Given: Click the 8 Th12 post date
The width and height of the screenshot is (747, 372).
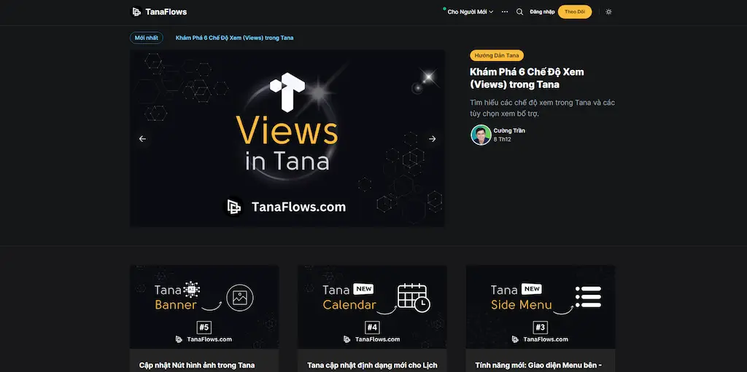Looking at the screenshot, I should click(502, 139).
